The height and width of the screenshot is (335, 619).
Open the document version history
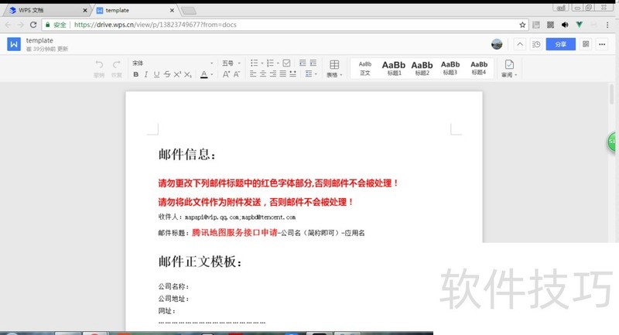coord(536,44)
